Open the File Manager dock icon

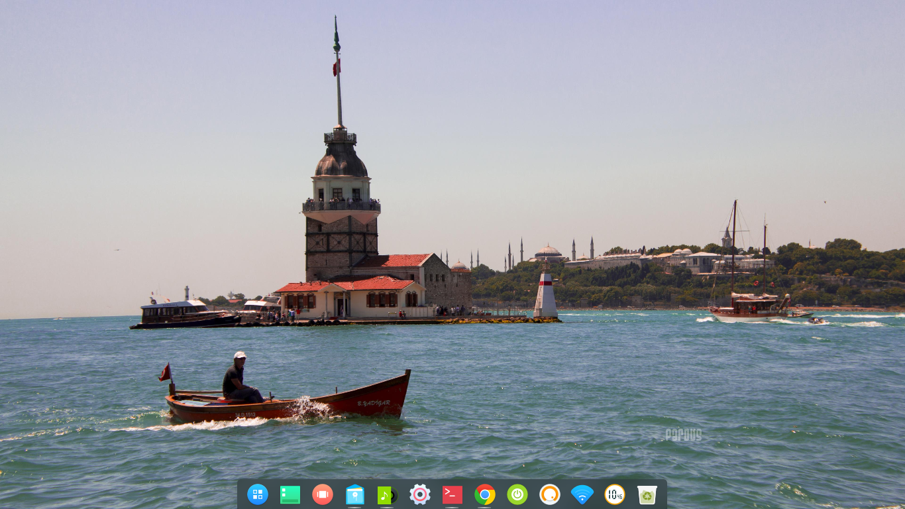(355, 494)
